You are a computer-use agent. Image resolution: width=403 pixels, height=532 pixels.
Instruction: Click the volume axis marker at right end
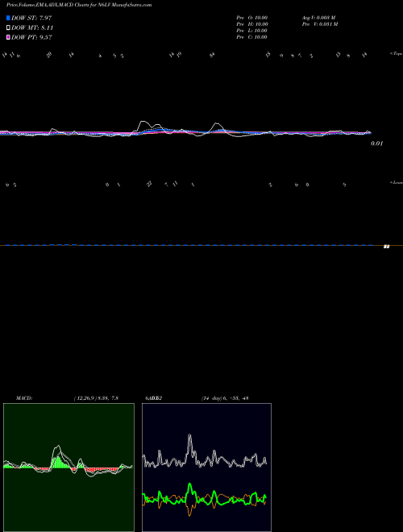[x=386, y=247]
